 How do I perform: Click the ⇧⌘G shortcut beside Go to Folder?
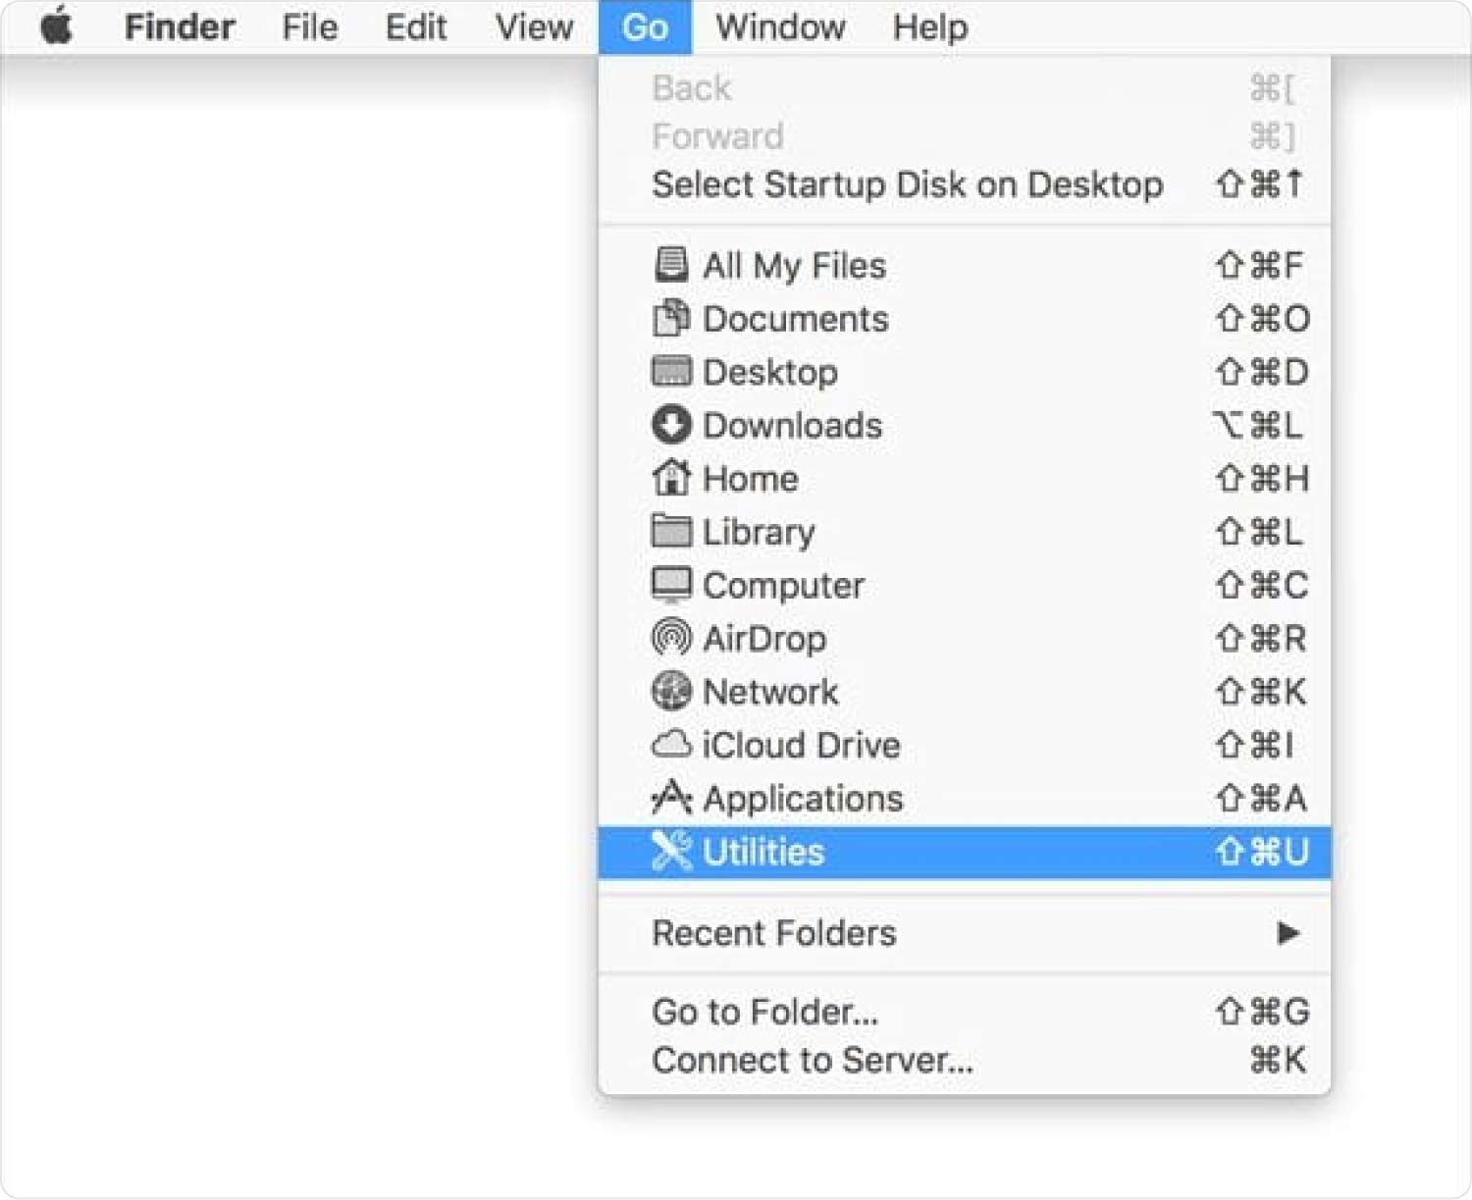point(1262,1011)
